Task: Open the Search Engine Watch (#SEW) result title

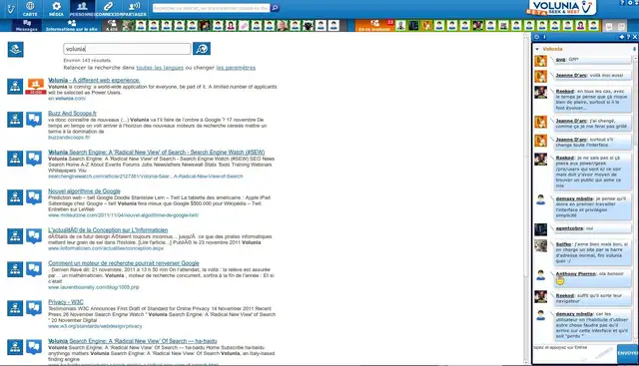Action: click(156, 153)
